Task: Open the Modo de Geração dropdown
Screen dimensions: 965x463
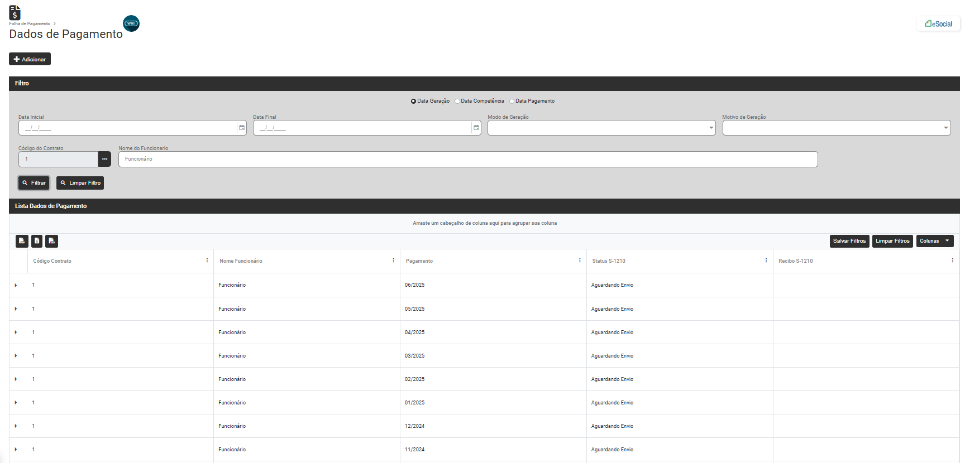Action: coord(601,128)
